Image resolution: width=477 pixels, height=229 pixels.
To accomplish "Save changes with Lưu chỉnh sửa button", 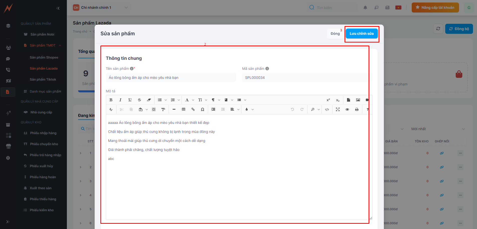I will pyautogui.click(x=362, y=34).
